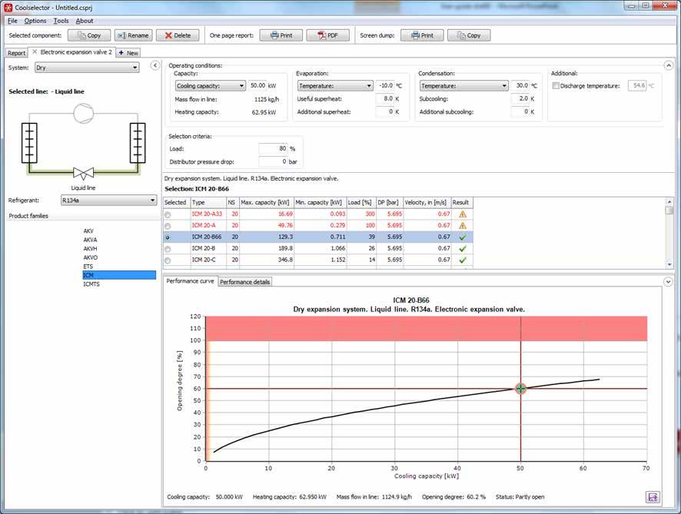Screen dimensions: 681x514
Task: Select the ICM 20-A radio button
Action: coord(168,226)
